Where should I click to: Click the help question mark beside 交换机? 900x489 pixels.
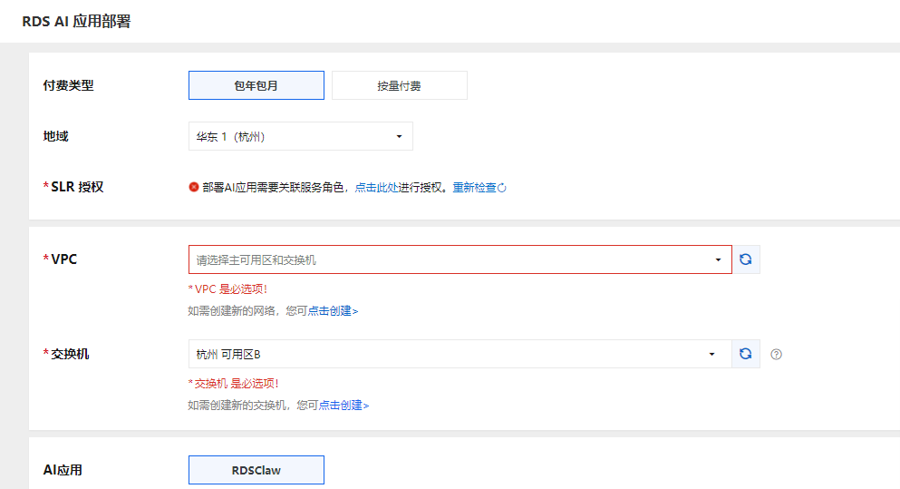[776, 355]
